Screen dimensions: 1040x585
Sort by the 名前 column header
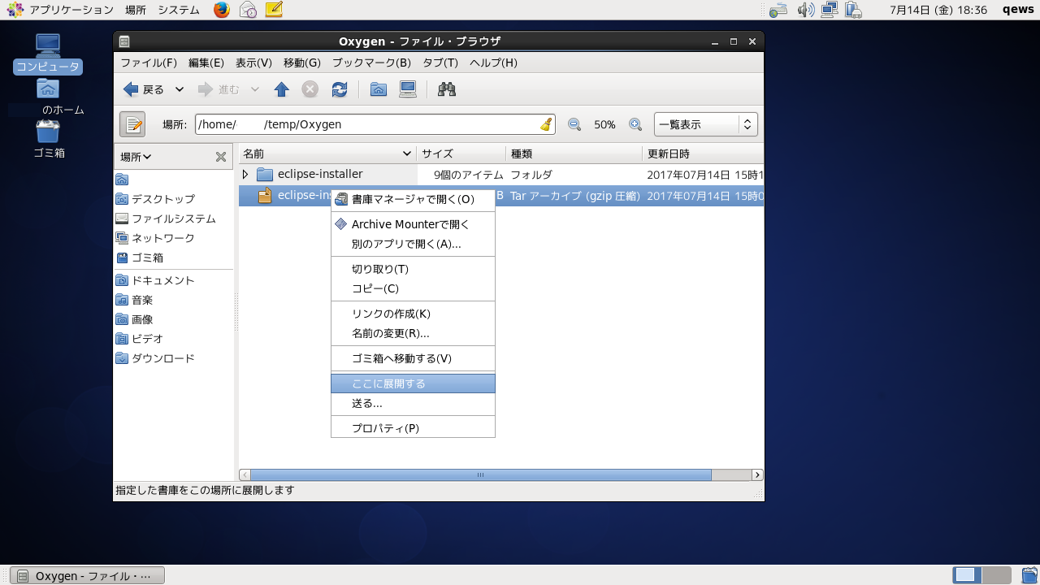click(x=327, y=154)
